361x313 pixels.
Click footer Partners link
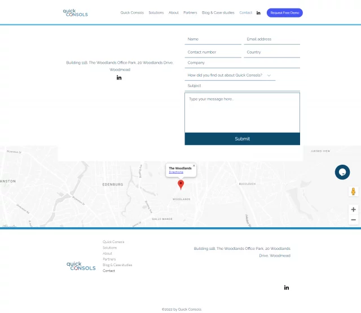point(109,259)
